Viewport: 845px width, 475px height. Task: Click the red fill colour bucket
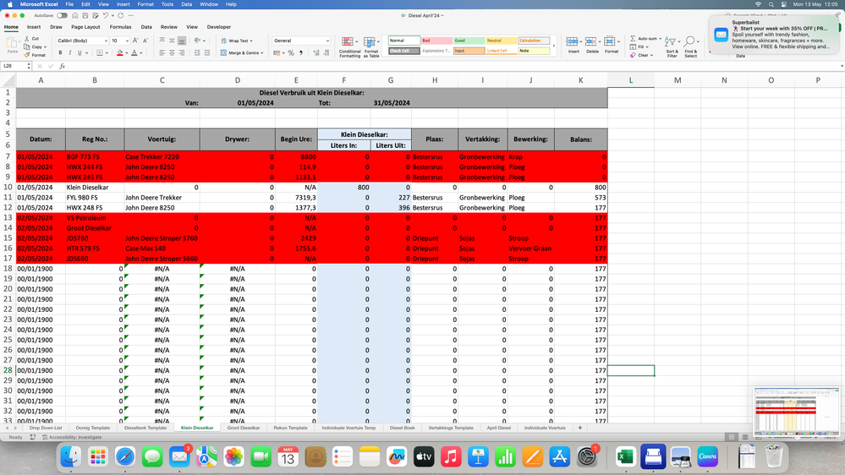119,52
